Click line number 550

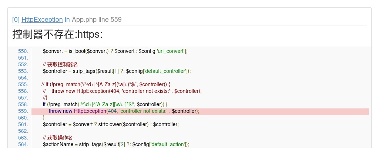[x=23, y=51]
